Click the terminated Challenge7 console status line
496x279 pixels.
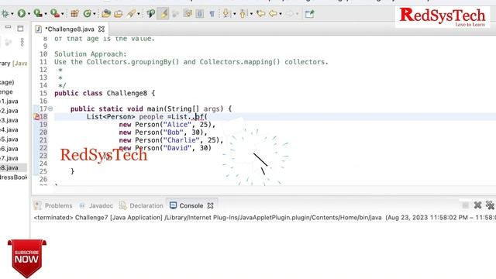pos(264,218)
